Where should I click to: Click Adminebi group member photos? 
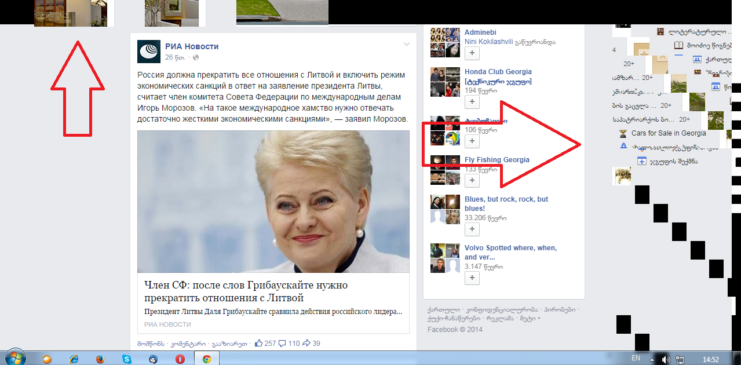[x=446, y=42]
